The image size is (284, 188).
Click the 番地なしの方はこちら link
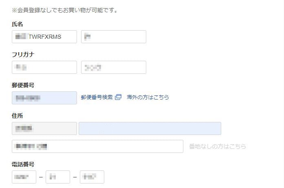[218, 146]
